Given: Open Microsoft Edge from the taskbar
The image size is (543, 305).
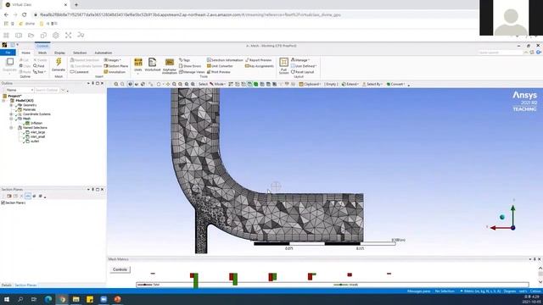Looking at the screenshot, I should (x=48, y=299).
